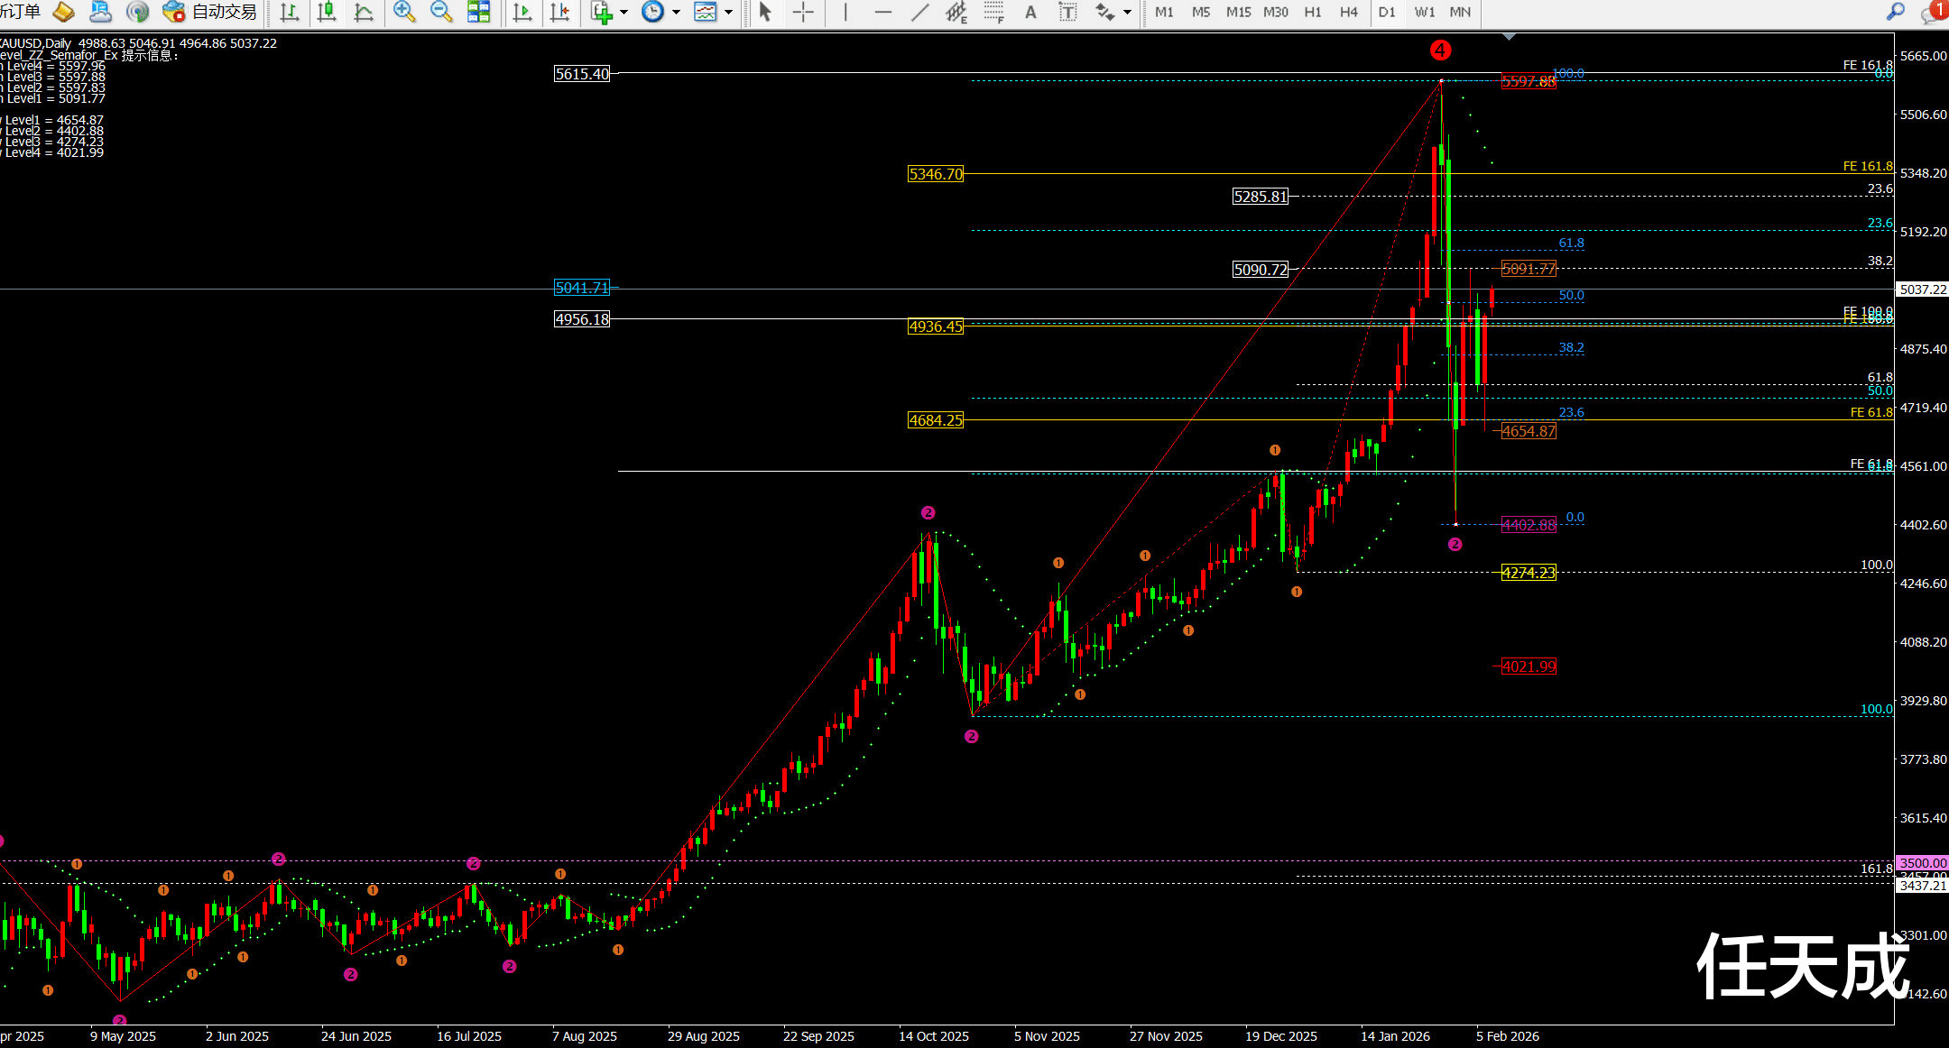
Task: Select the M15 timeframe button
Action: (x=1238, y=12)
